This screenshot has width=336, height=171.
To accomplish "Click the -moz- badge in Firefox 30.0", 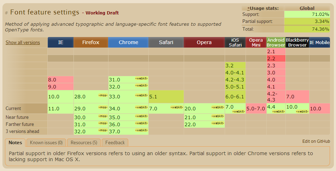I will [103, 116].
